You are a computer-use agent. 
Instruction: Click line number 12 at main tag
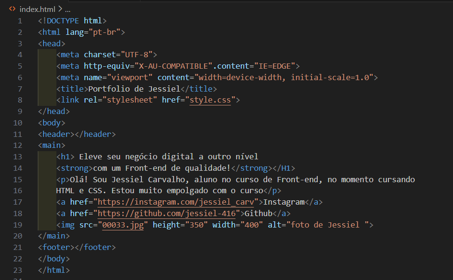click(18, 145)
